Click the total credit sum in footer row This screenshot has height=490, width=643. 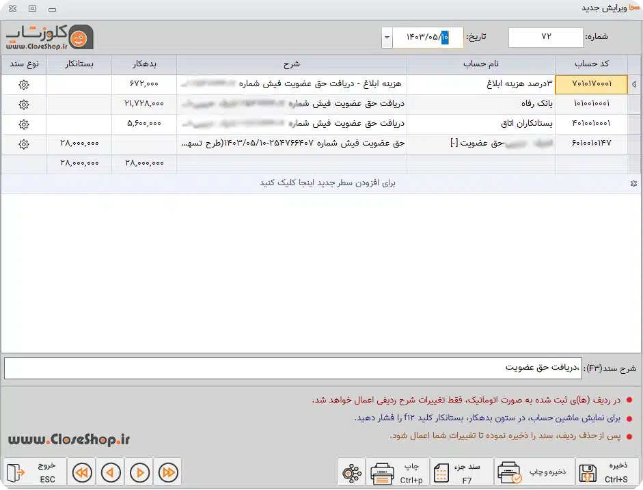pyautogui.click(x=79, y=163)
